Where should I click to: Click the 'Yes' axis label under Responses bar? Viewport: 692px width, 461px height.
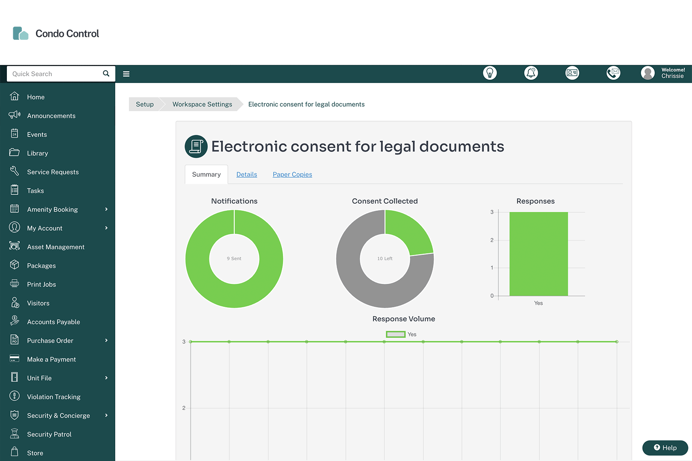[x=539, y=303]
